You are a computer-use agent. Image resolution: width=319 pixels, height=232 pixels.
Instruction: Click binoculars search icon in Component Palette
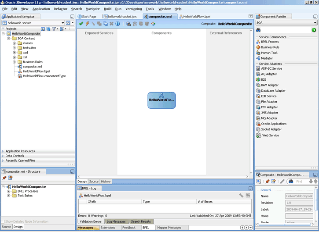point(258,30)
